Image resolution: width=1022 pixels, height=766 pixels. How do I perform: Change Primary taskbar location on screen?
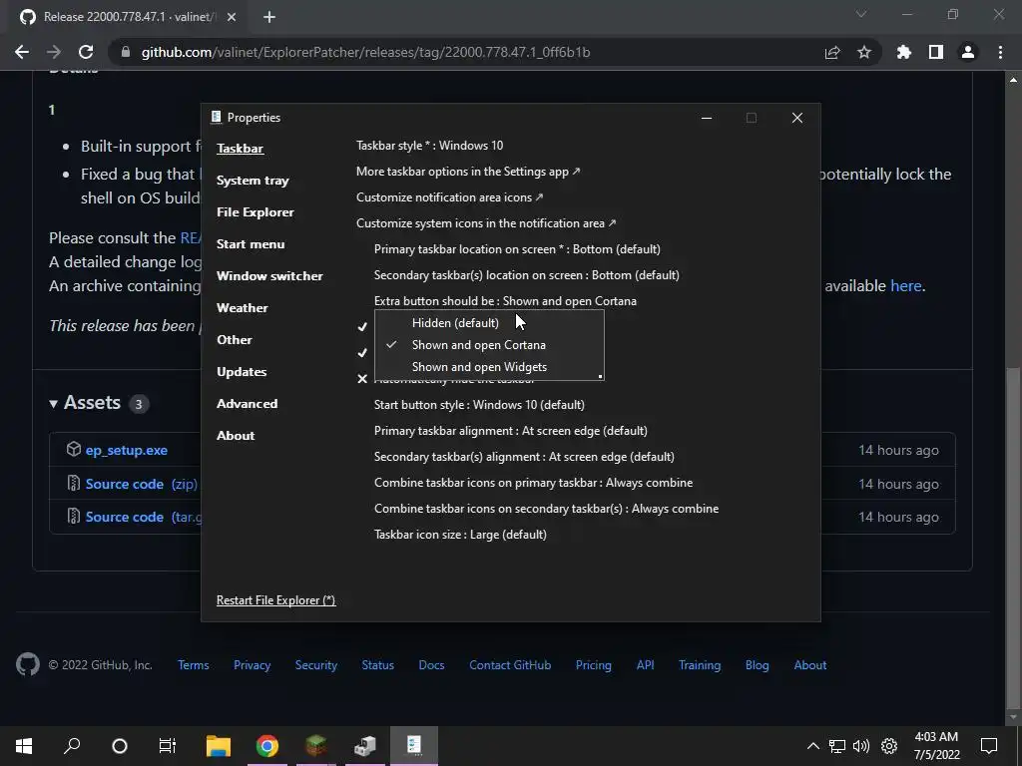(517, 248)
